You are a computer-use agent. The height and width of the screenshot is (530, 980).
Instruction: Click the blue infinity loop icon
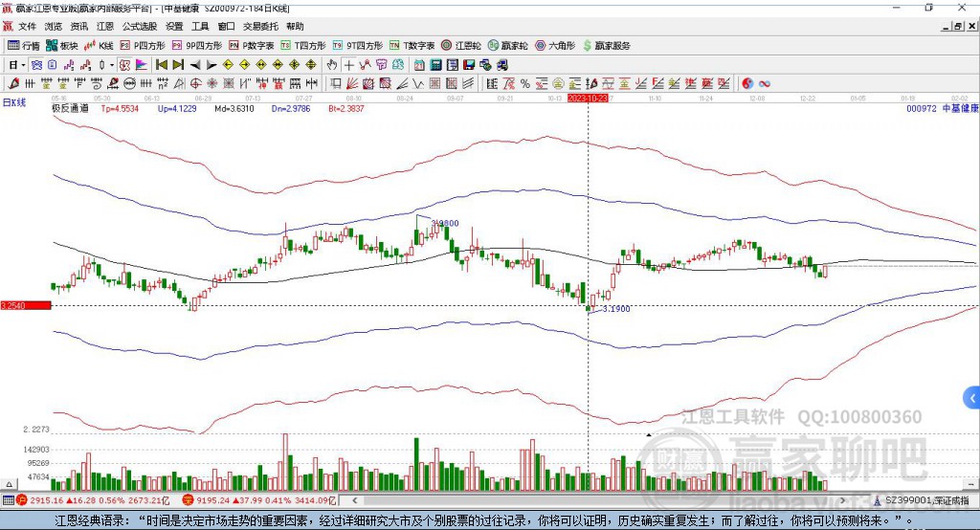(765, 84)
